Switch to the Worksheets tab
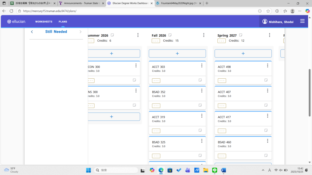 (44, 22)
